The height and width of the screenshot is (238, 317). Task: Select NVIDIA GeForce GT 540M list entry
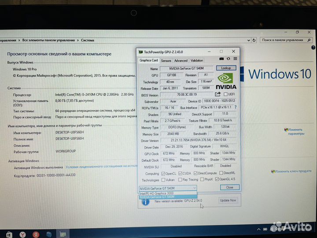pyautogui.click(x=168, y=197)
